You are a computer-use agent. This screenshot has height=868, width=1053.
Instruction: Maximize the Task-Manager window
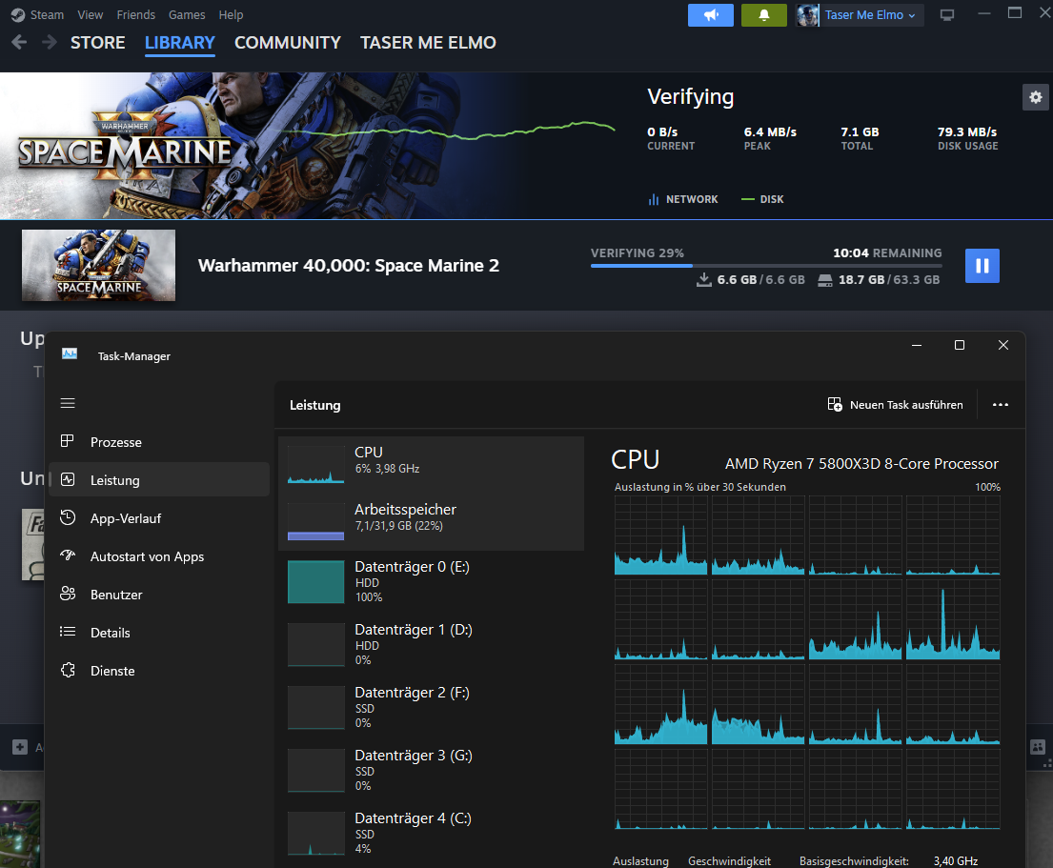tap(959, 345)
